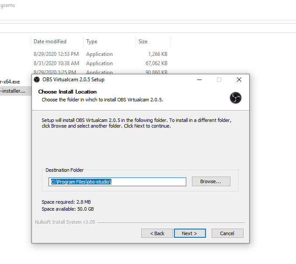This screenshot has height=264, width=296.
Task: Click the 1,266 KB size cell
Action: click(158, 54)
